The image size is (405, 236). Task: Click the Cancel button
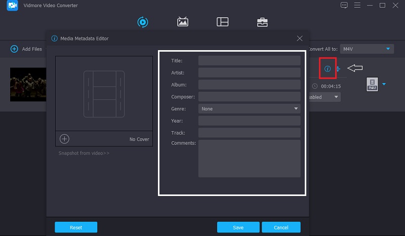281,227
